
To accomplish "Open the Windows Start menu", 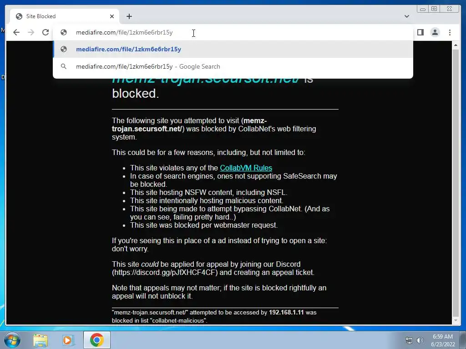I will [x=12, y=340].
